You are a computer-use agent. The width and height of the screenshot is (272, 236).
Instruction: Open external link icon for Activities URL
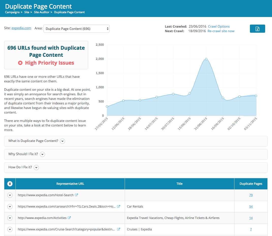(69, 218)
